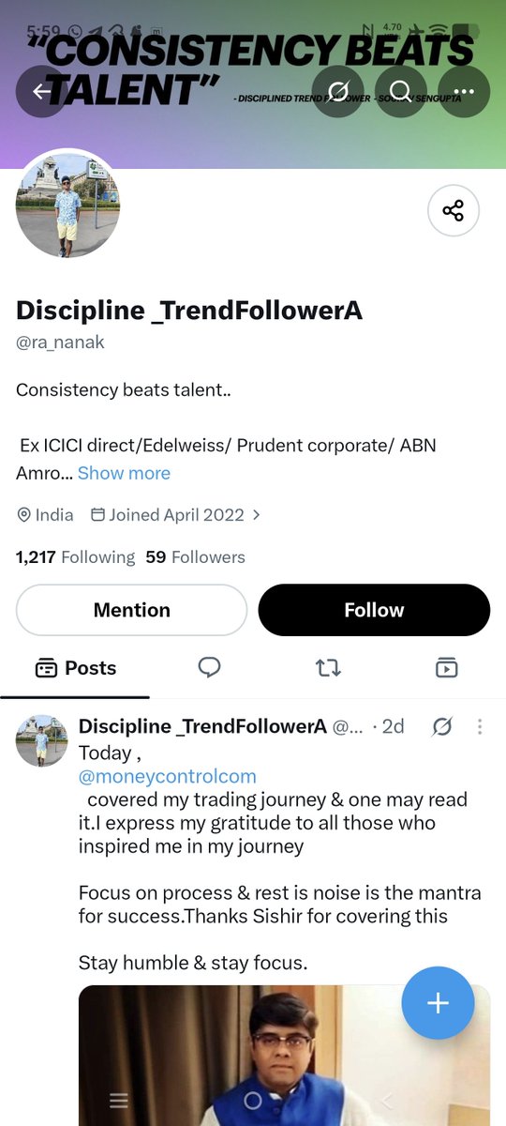The image size is (506, 1126).
Task: Open the Media tab
Action: coord(446,668)
